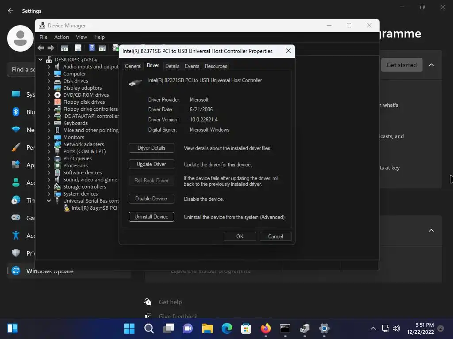453x339 pixels.
Task: Open File Explorer from the taskbar
Action: click(207, 328)
